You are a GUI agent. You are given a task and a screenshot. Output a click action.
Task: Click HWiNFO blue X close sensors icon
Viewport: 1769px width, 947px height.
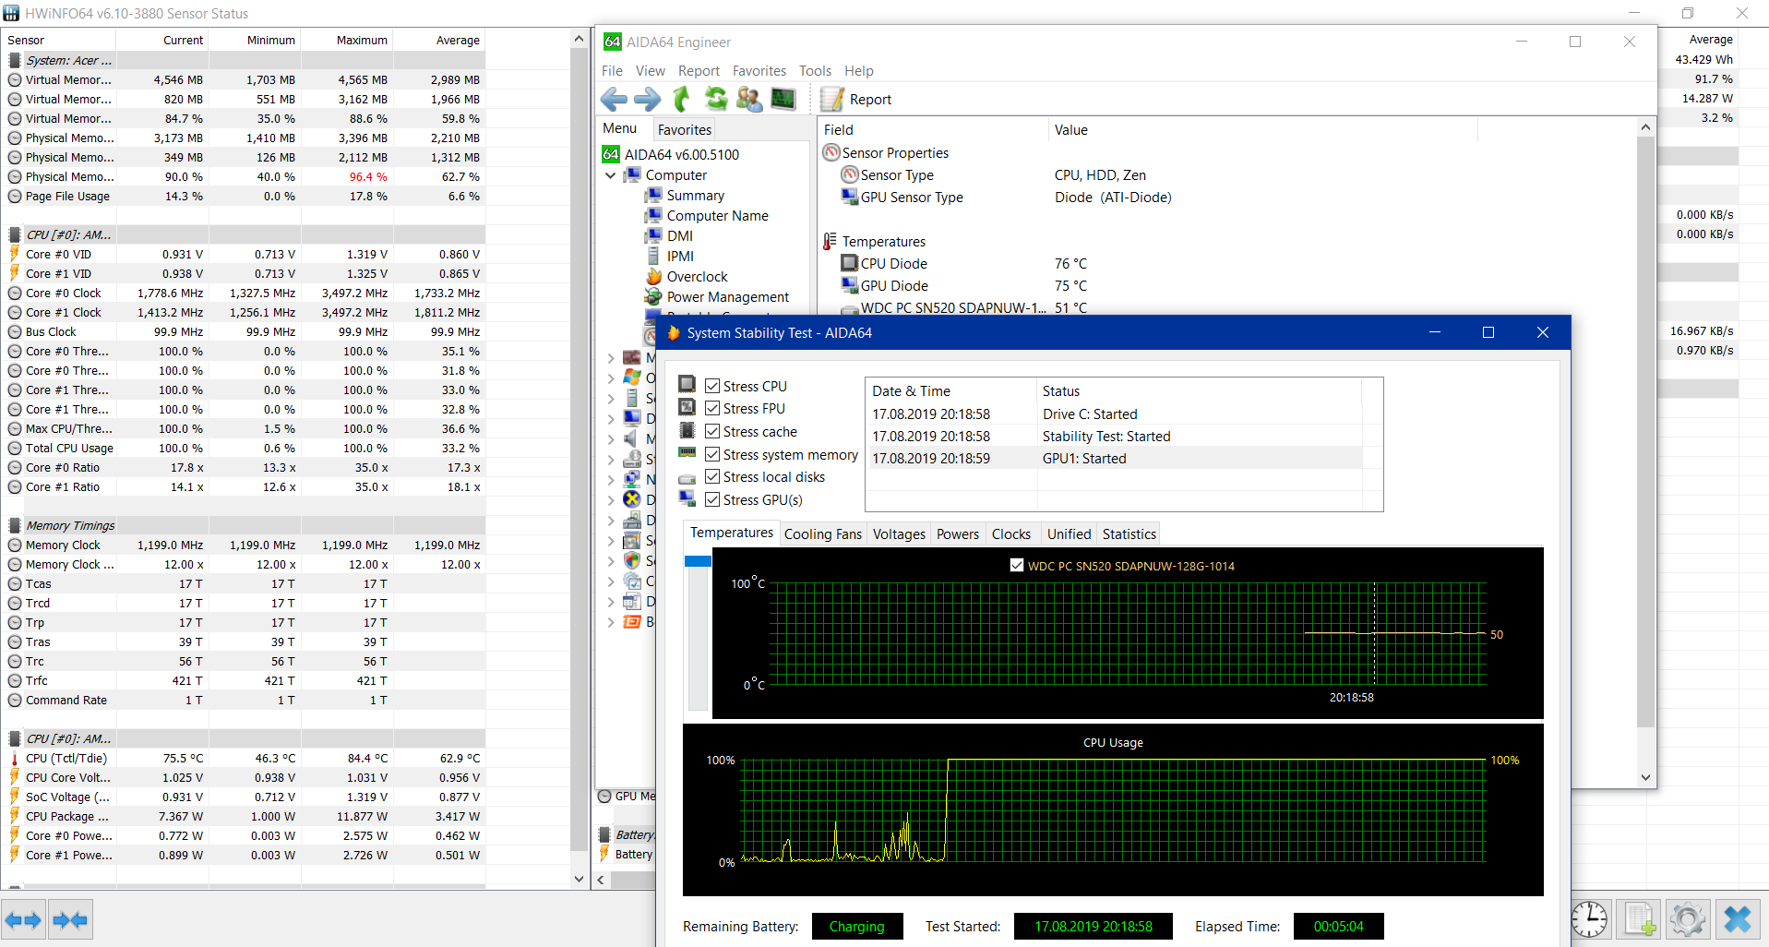[x=1738, y=919]
